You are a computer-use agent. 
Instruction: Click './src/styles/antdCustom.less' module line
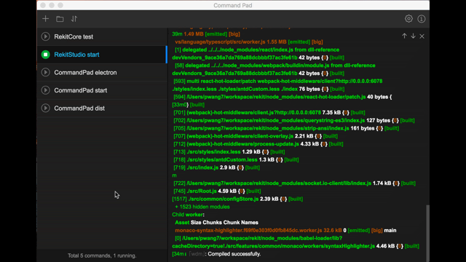tap(236, 159)
